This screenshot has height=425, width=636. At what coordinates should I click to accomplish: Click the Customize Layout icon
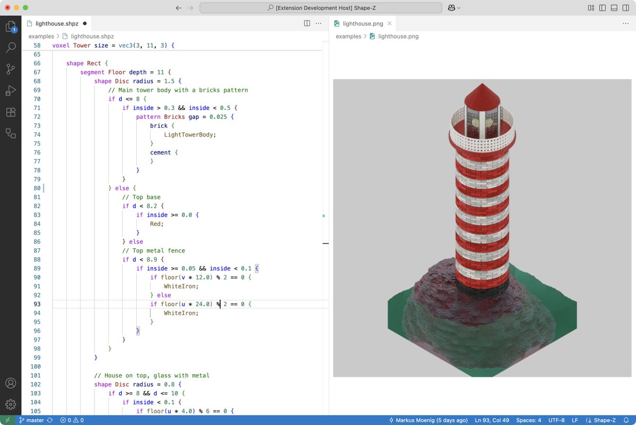tap(591, 8)
